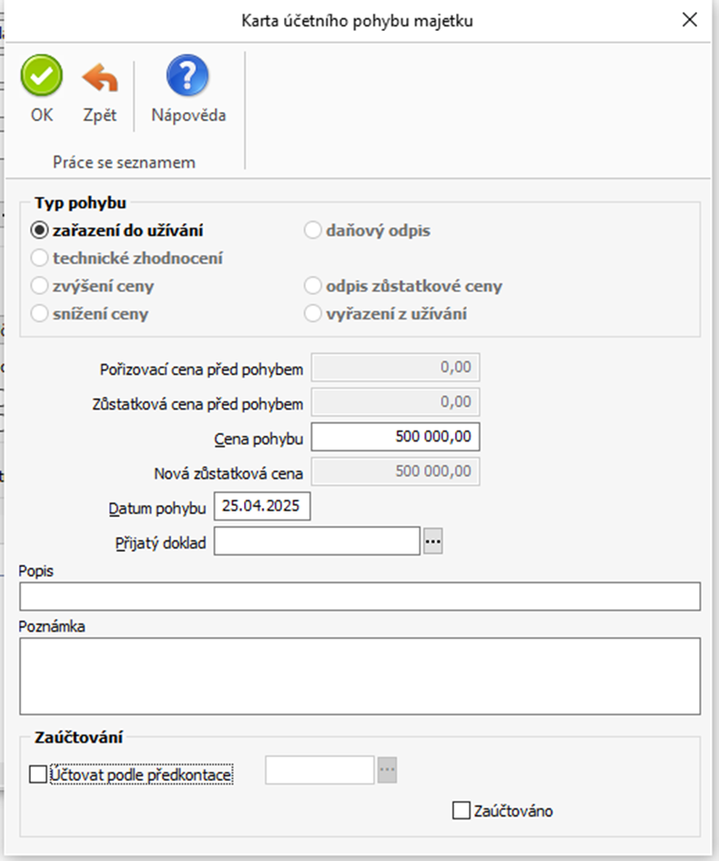Click into the Cena pohybu field
Screen dimensions: 719x861
pyautogui.click(x=395, y=437)
